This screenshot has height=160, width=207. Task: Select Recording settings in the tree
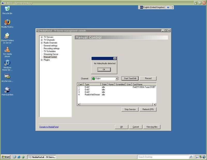(x=51, y=49)
